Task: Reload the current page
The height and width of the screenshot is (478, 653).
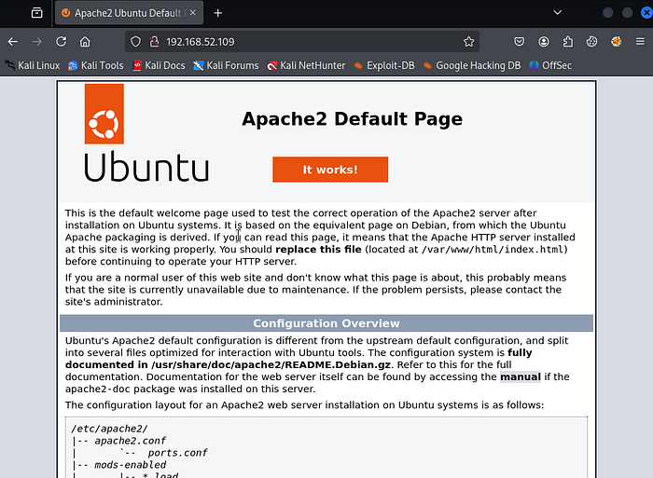Action: (x=62, y=42)
